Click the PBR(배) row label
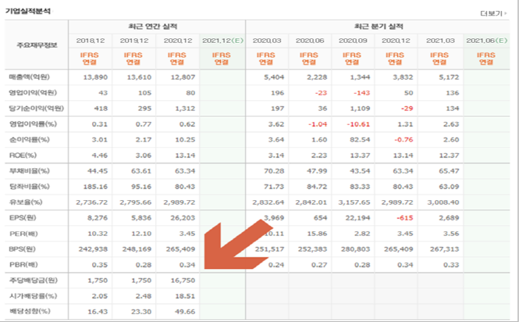This screenshot has height=322, width=519. [x=23, y=265]
